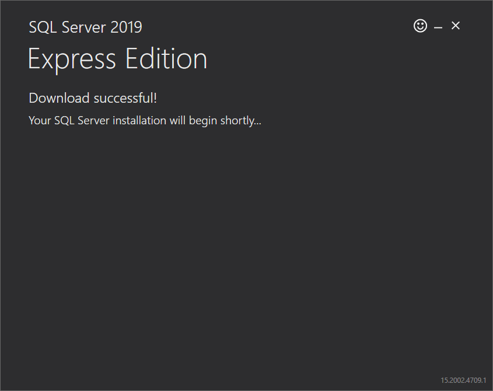Click the "SQL Server 2019" title text
493x391 pixels.
(x=85, y=27)
